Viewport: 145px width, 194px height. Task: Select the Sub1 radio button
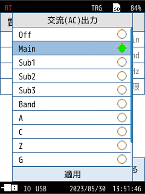point(122,62)
